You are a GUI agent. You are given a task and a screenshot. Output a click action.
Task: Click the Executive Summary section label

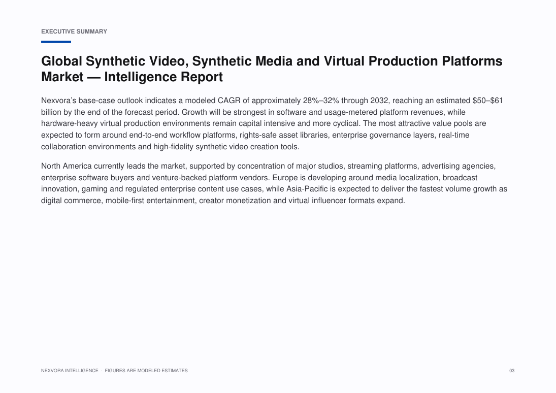(x=74, y=31)
